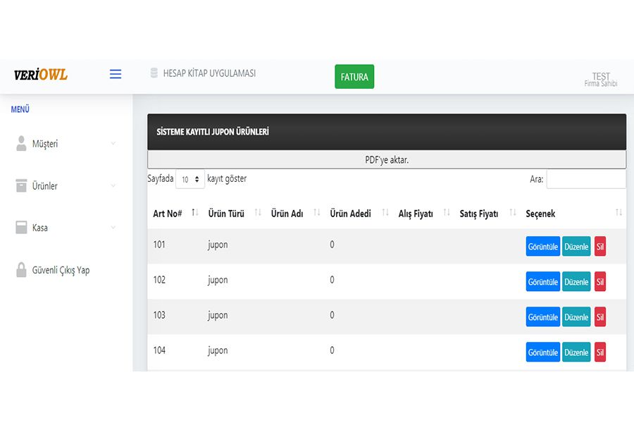This screenshot has width=634, height=423.
Task: Toggle the hamburger sidebar menu icon
Action: coord(116,74)
